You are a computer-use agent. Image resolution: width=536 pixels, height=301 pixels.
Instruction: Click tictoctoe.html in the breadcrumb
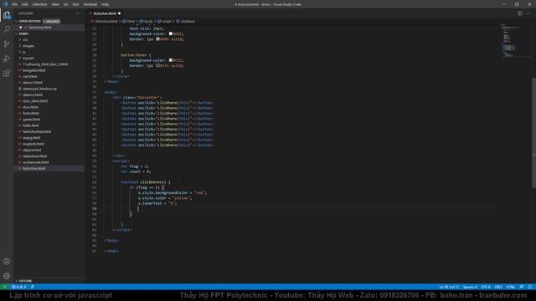[106, 21]
